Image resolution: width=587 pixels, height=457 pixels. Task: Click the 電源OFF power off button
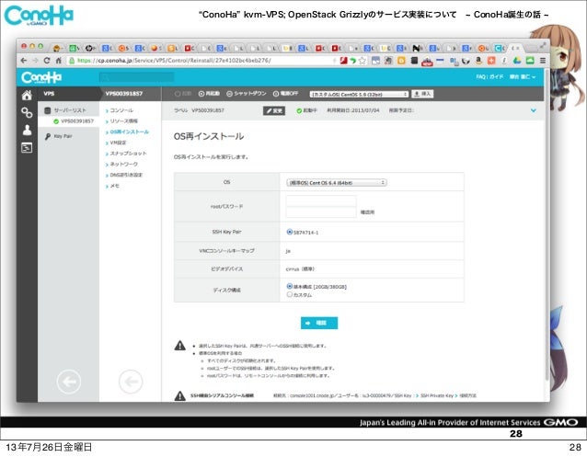point(285,94)
